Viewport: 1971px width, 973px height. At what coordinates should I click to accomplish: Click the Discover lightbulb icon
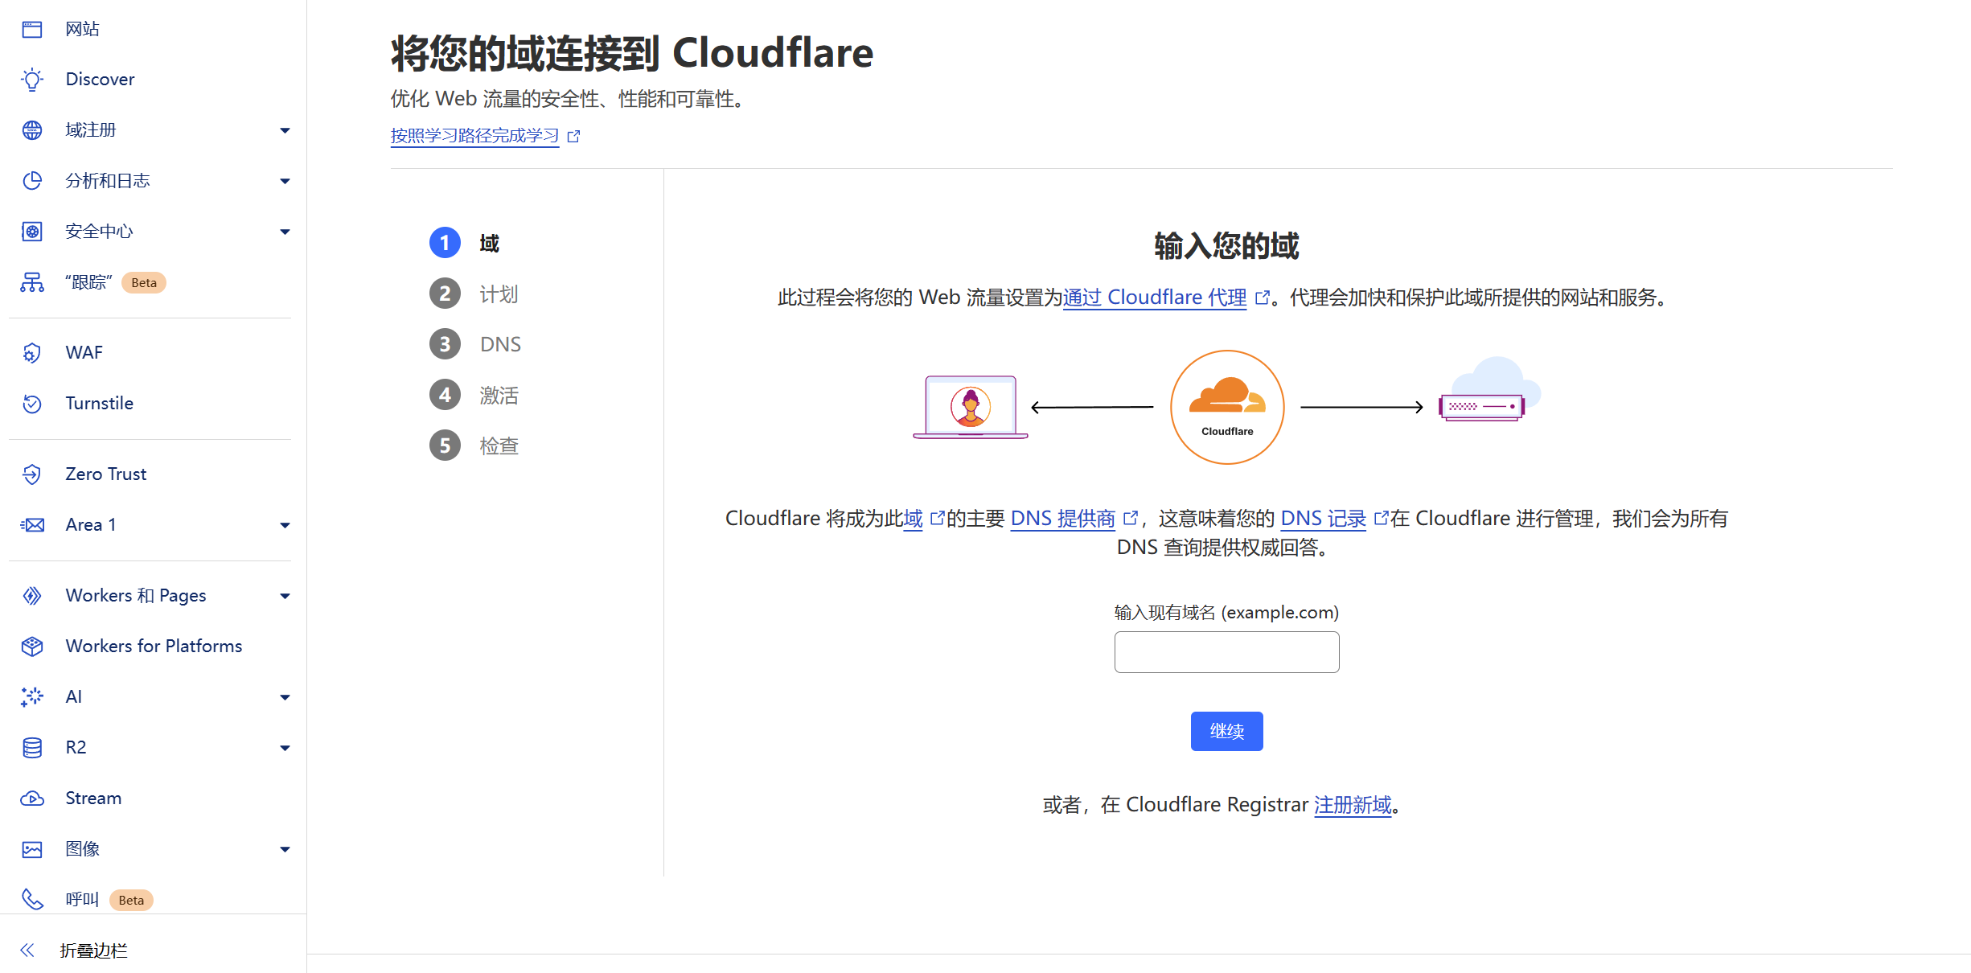point(32,80)
